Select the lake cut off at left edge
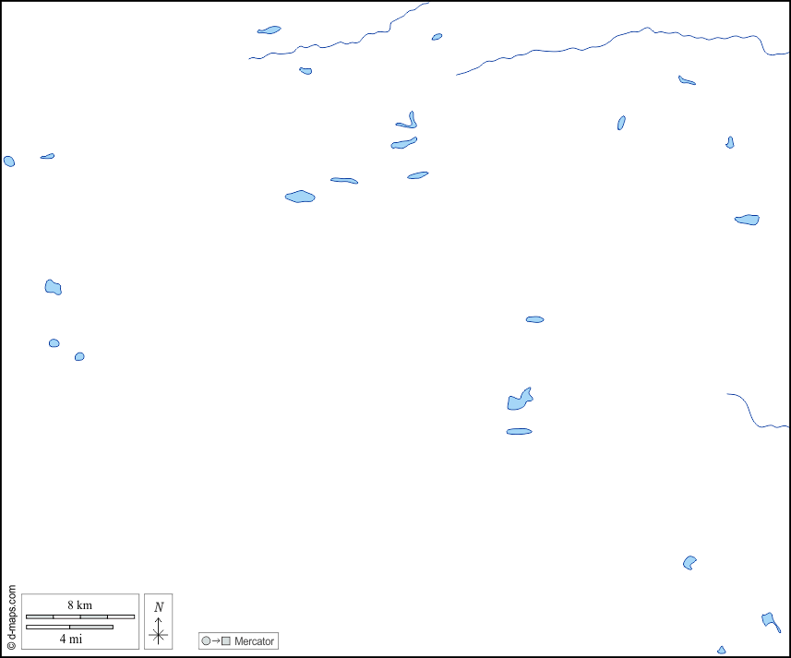 tap(8, 161)
